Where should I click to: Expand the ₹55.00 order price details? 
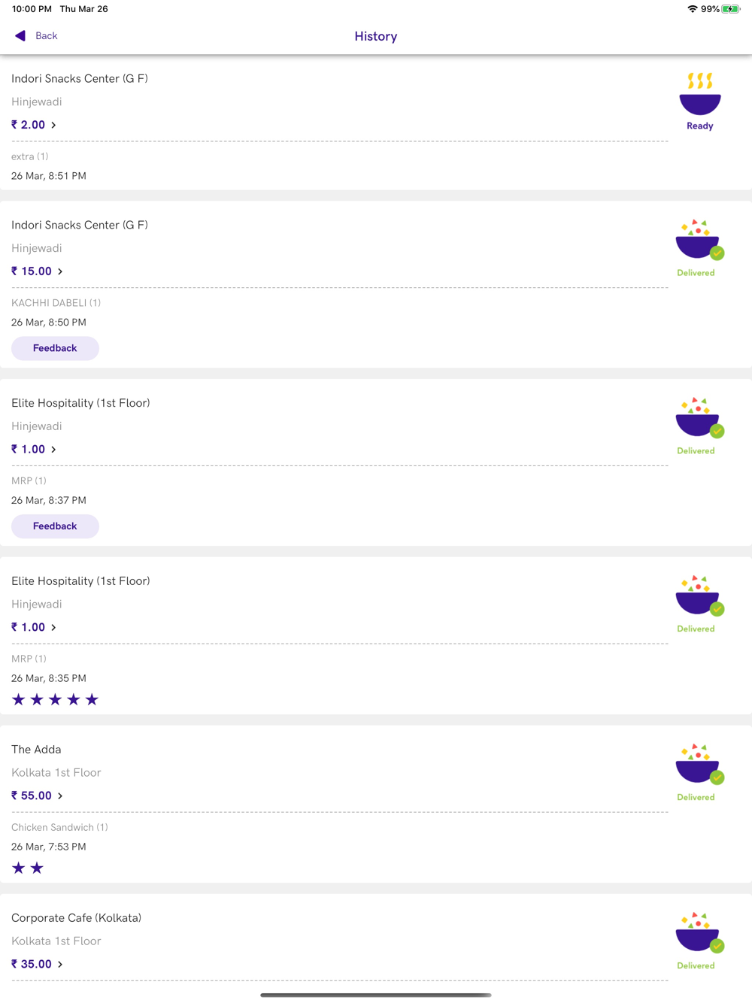coord(37,795)
